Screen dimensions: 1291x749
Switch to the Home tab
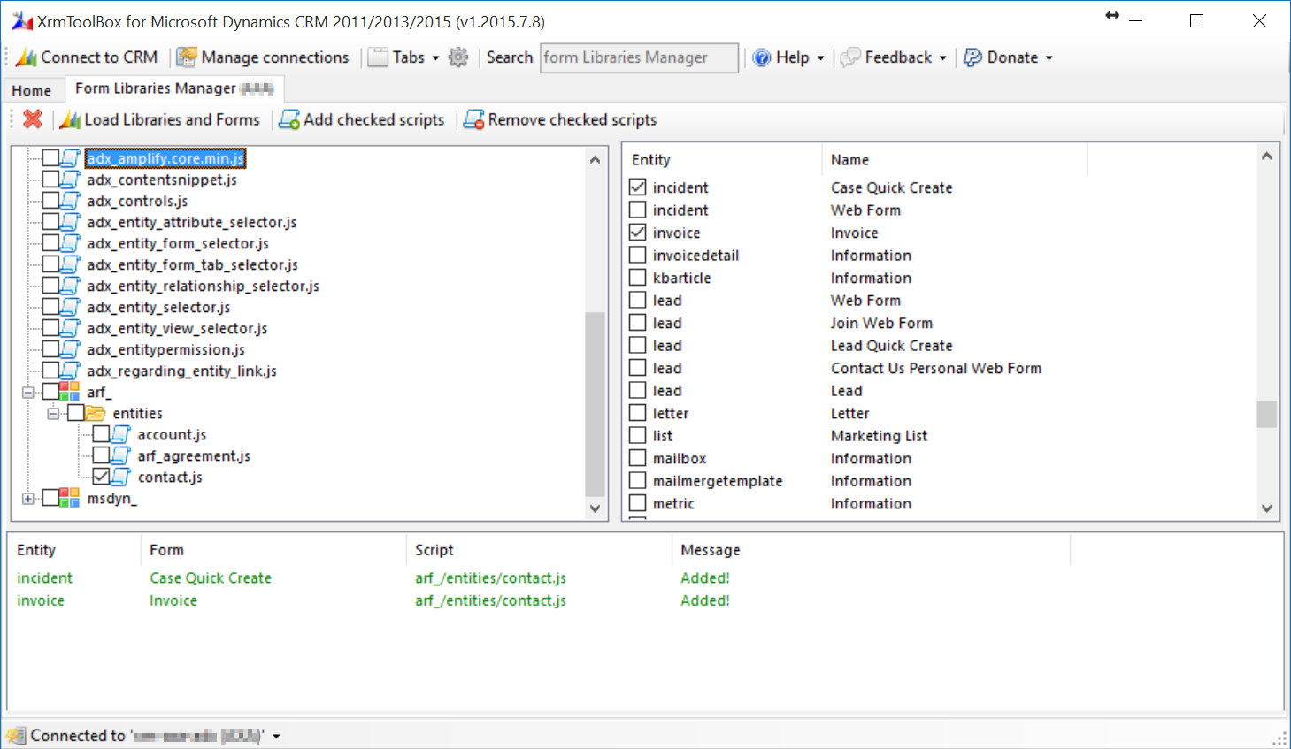click(32, 90)
